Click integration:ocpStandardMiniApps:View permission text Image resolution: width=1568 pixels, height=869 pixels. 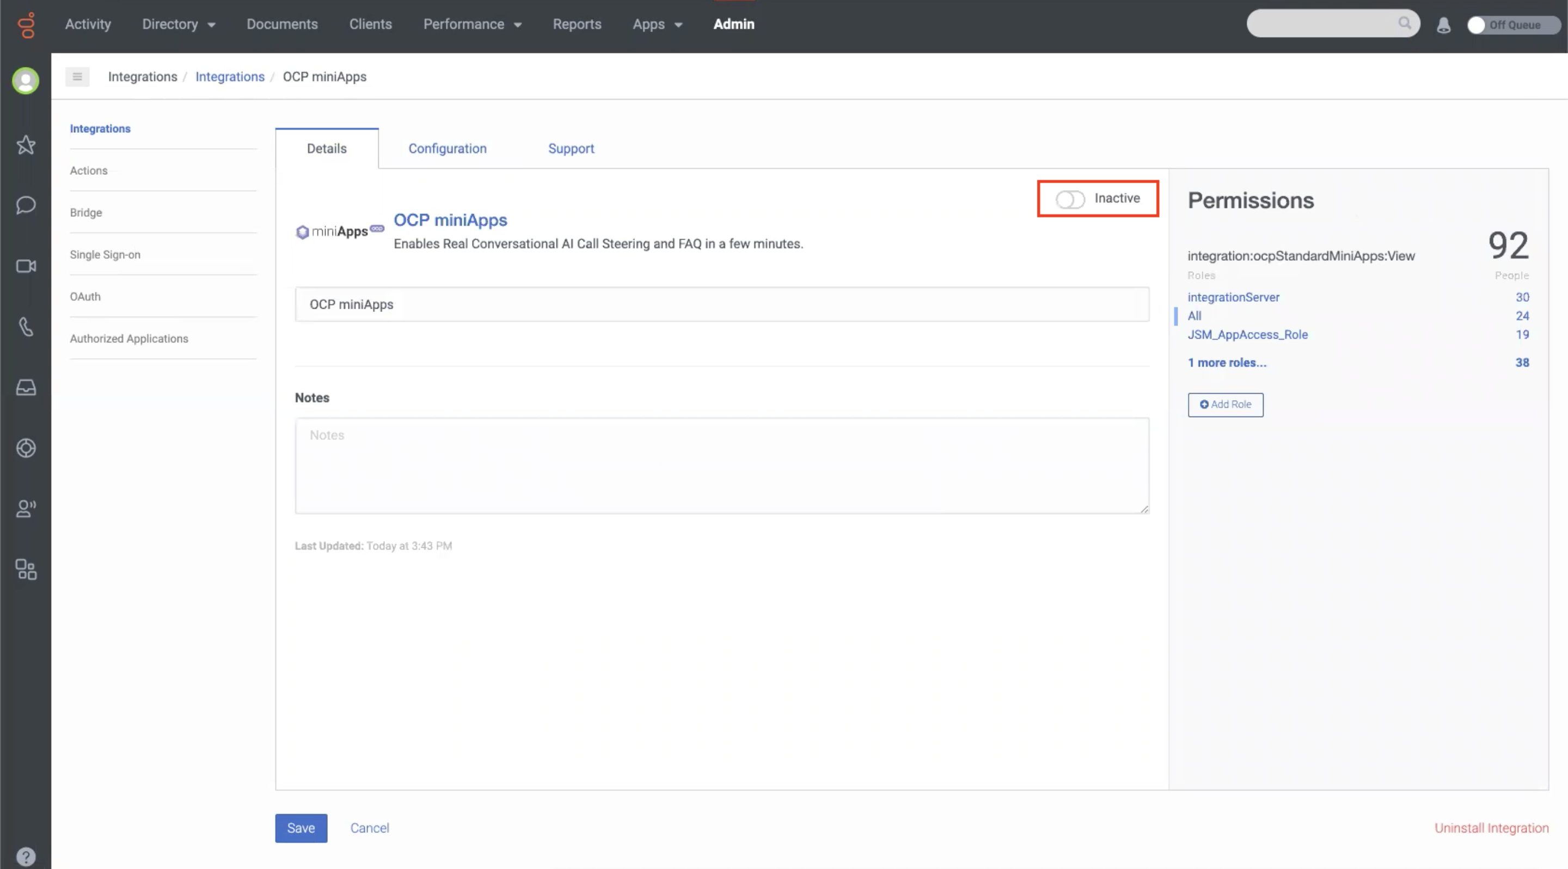tap(1301, 256)
